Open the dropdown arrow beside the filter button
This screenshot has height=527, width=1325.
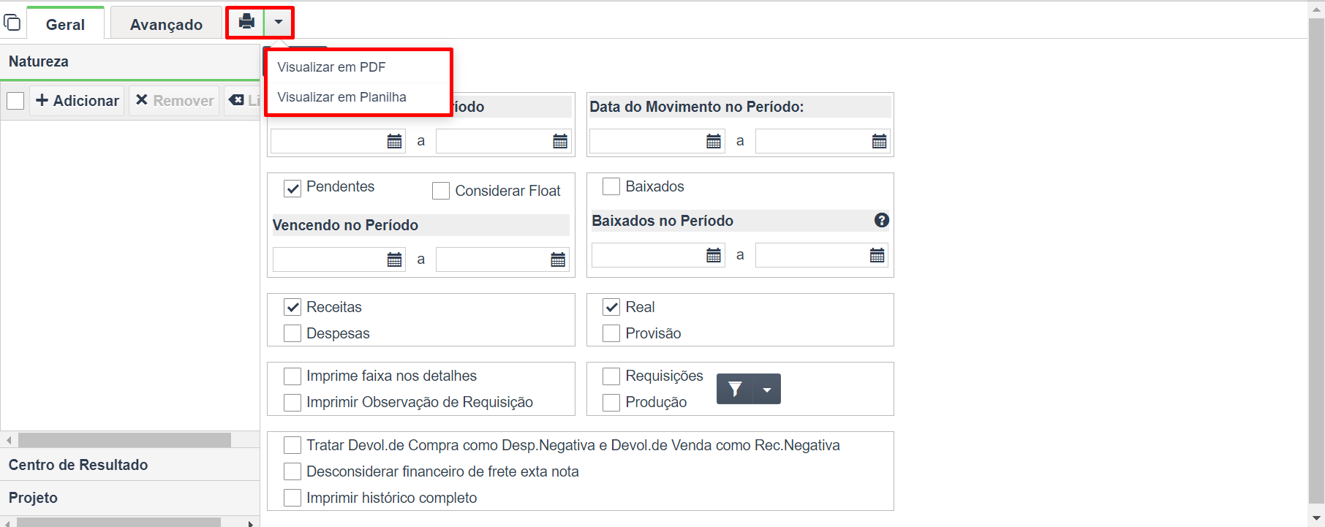click(767, 389)
